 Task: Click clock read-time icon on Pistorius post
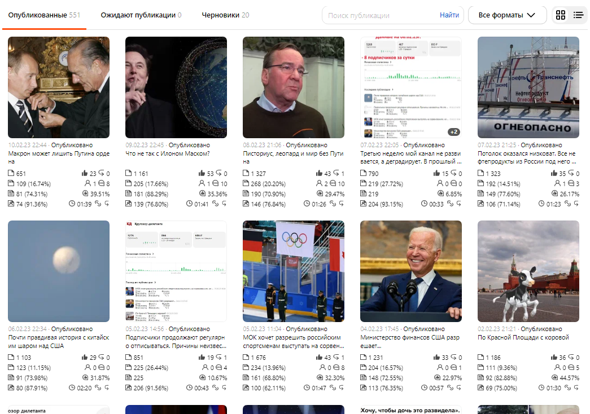tap(307, 204)
